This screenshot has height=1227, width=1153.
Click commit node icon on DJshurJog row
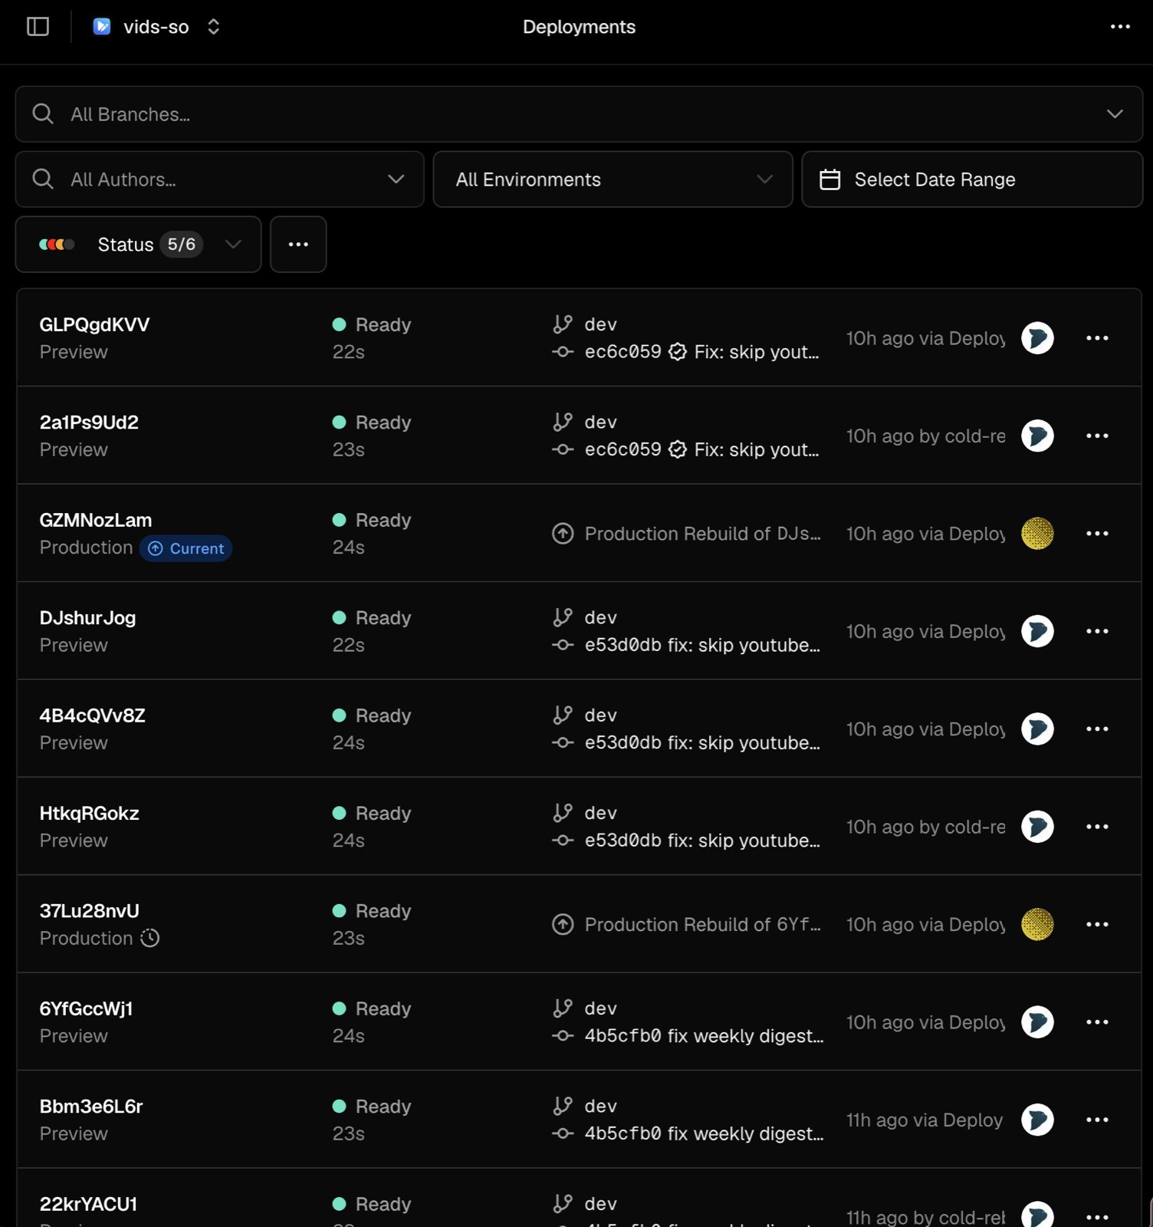point(563,646)
